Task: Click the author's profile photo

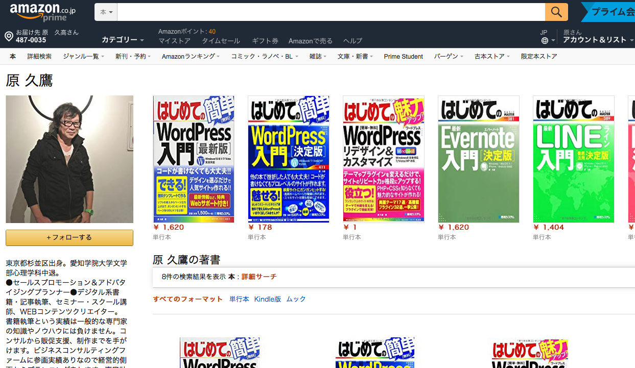Action: 69,159
